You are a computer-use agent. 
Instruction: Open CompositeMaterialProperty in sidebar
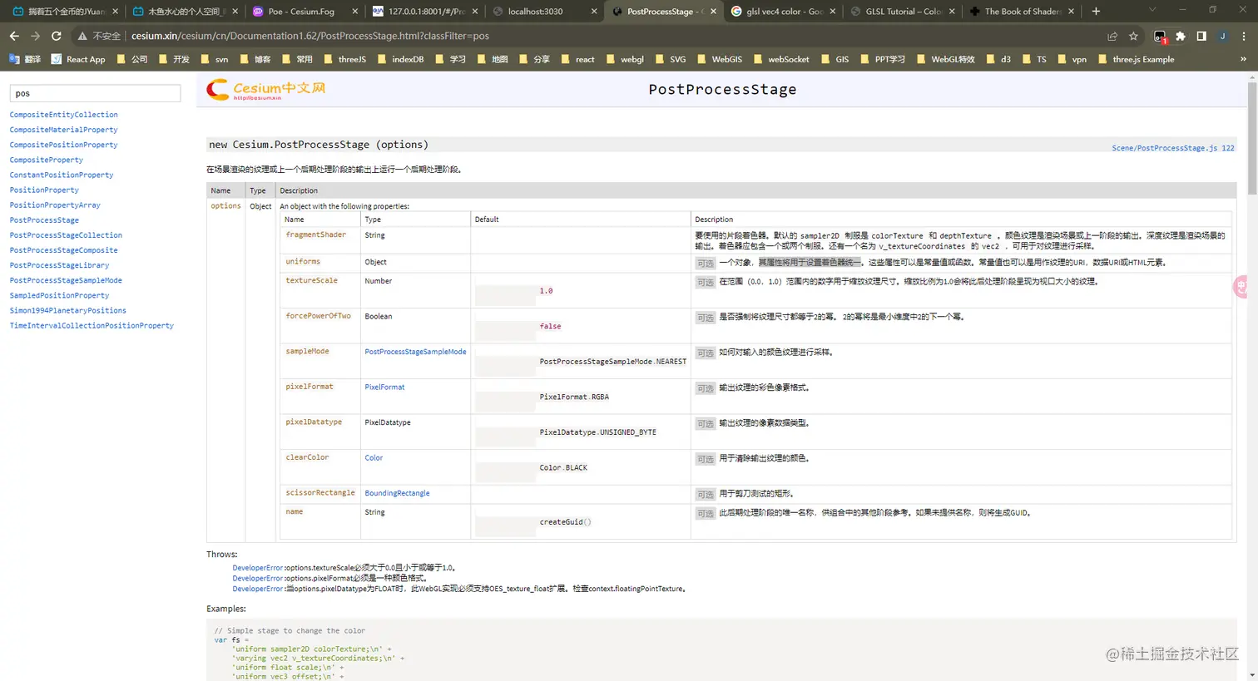(63, 130)
